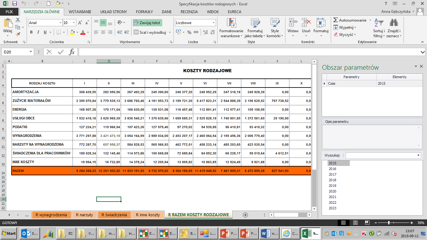Toggle Zawijaj tekst wrap text
The width and height of the screenshot is (427, 240).
(x=147, y=23)
